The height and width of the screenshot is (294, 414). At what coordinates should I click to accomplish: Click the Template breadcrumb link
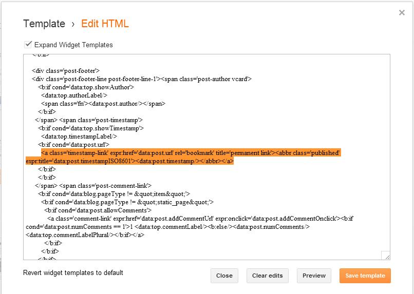pos(44,24)
